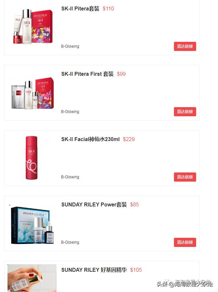This screenshot has height=292, width=218.
Task: Open SK-II Facial神仙水230ml title link
Action: 91,139
